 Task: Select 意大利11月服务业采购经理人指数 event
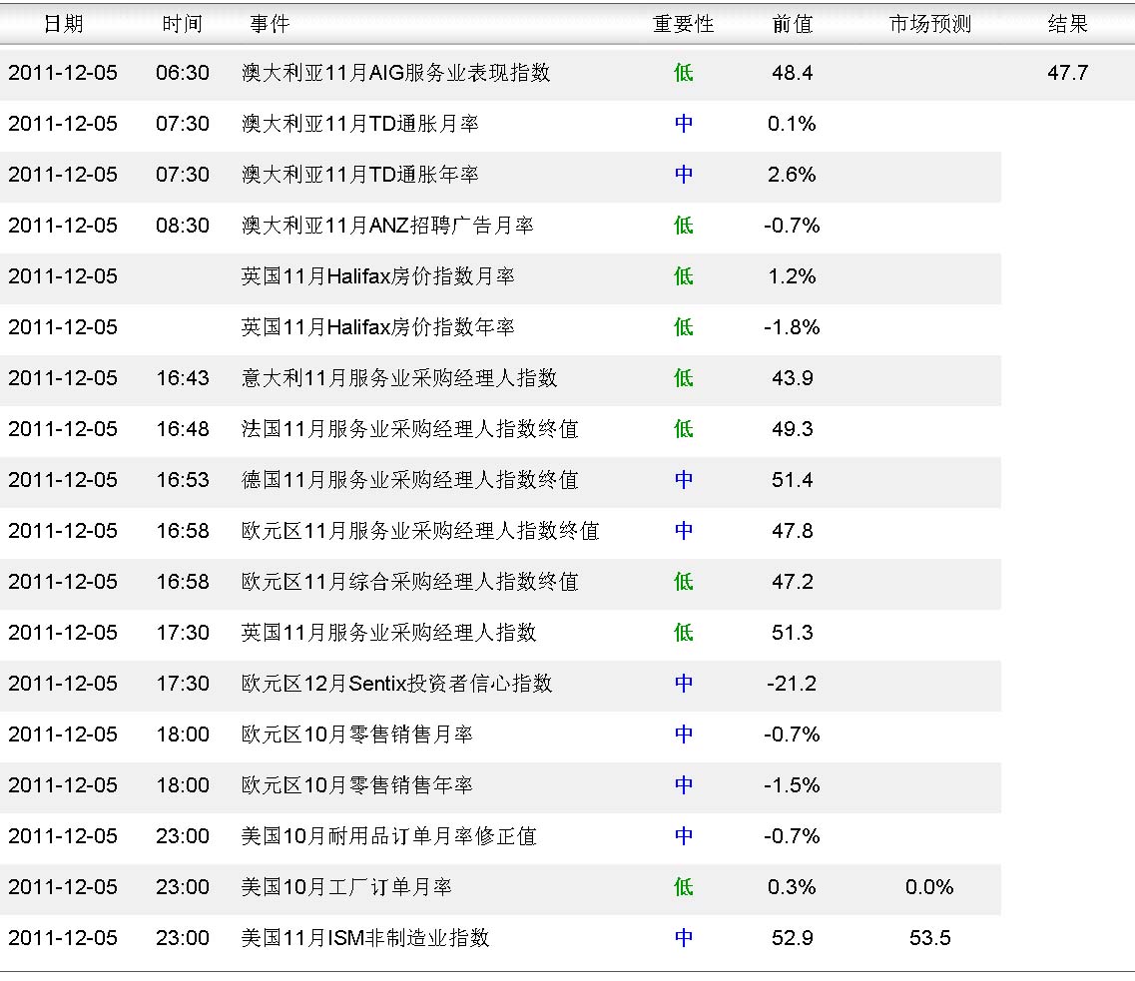(399, 377)
